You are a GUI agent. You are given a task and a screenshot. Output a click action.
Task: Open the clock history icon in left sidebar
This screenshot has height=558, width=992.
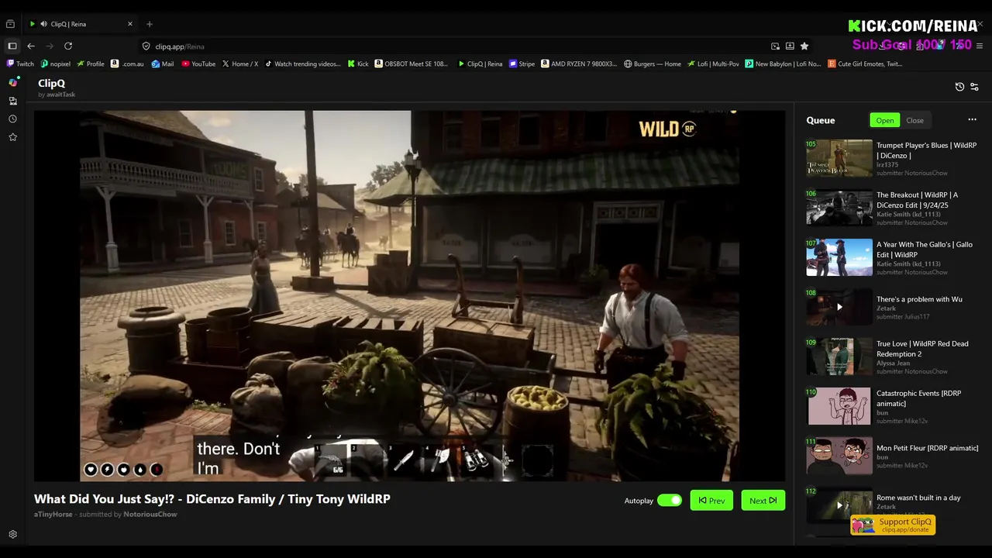point(12,119)
